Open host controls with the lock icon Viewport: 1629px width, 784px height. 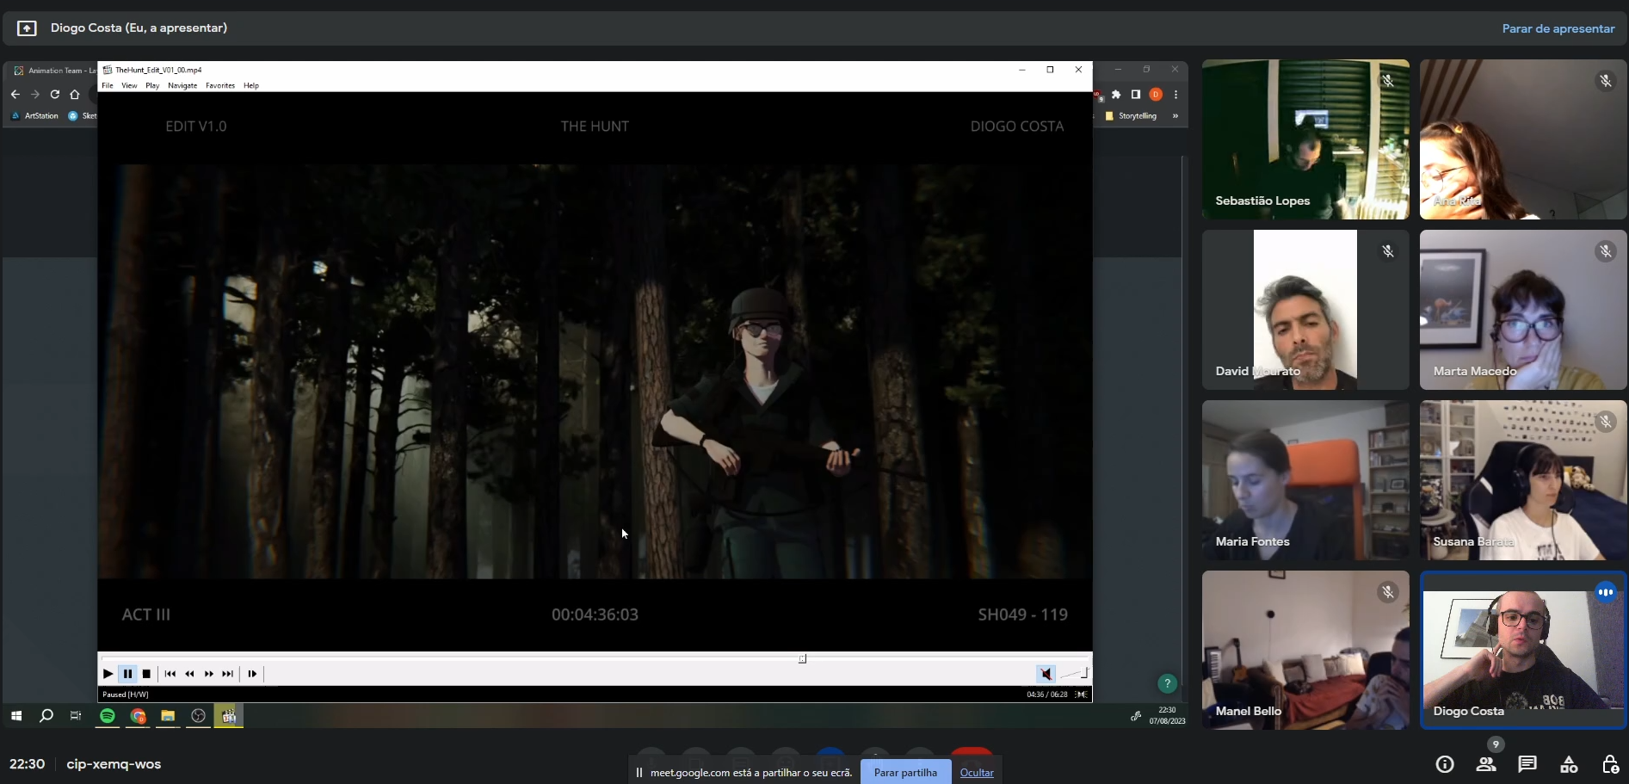tap(1610, 764)
